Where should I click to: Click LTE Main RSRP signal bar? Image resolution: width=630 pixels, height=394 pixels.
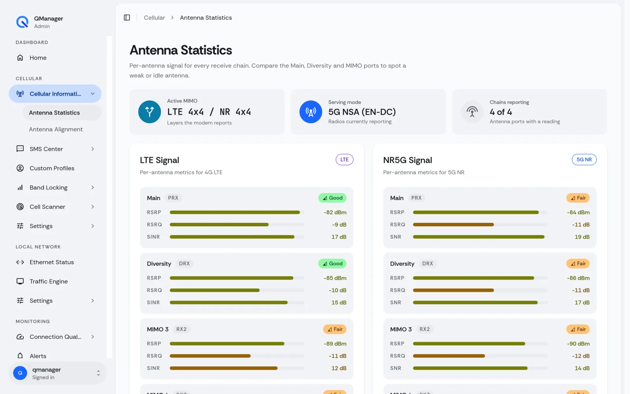pyautogui.click(x=237, y=212)
